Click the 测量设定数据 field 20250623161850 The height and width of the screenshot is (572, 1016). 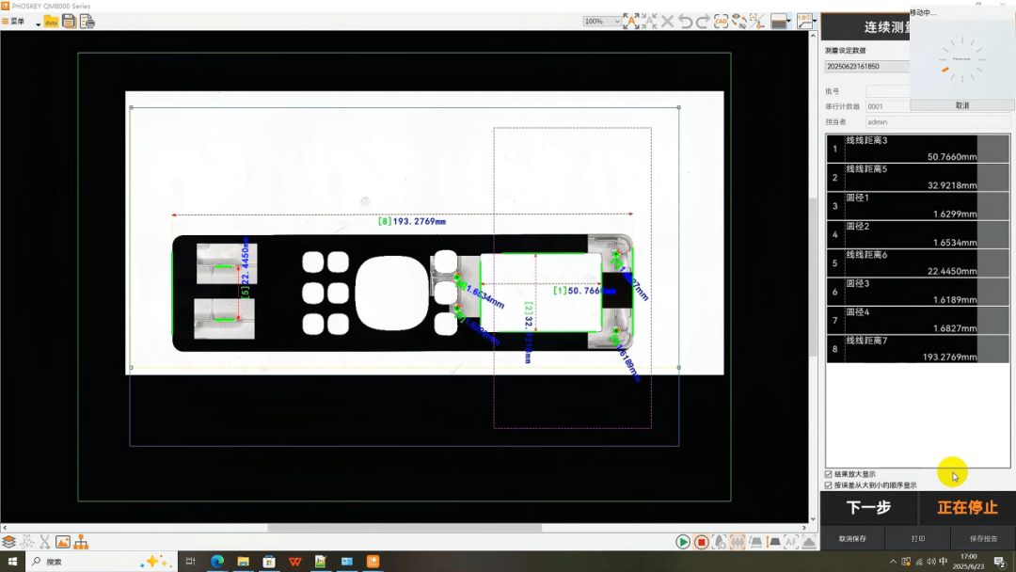pos(867,66)
